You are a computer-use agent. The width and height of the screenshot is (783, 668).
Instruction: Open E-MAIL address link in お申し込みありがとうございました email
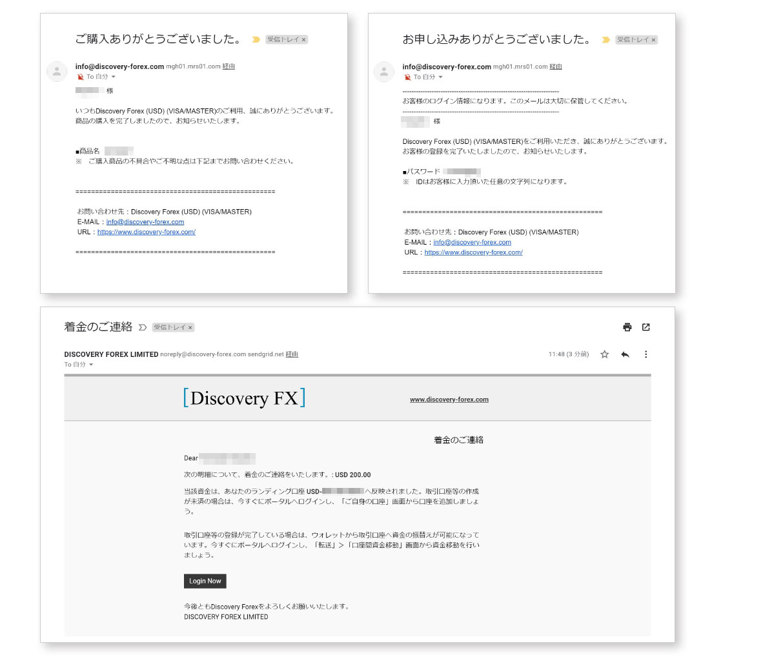473,243
